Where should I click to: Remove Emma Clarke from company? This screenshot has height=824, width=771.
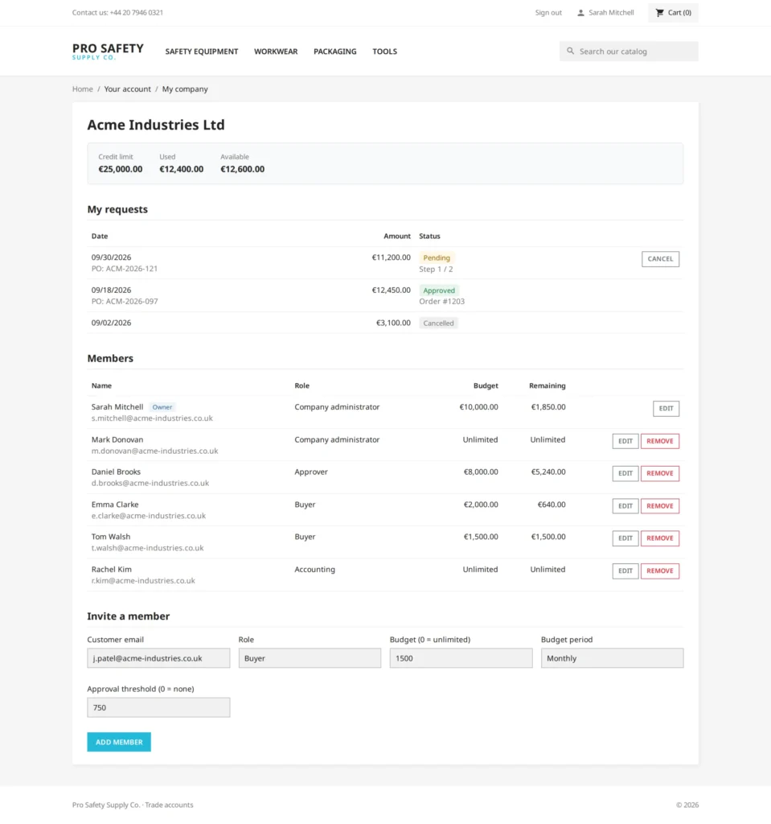[660, 505]
